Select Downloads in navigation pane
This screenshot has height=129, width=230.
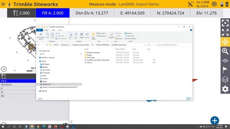pyautogui.click(x=46, y=73)
